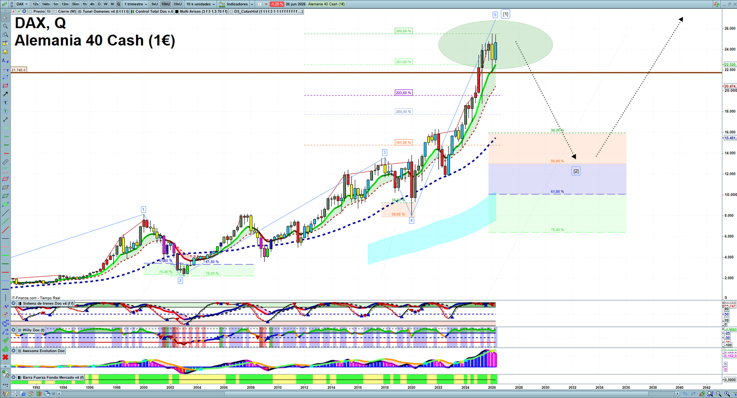Switch to the 12s timeframe
The width and height of the screenshot is (737, 398).
click(x=35, y=4)
